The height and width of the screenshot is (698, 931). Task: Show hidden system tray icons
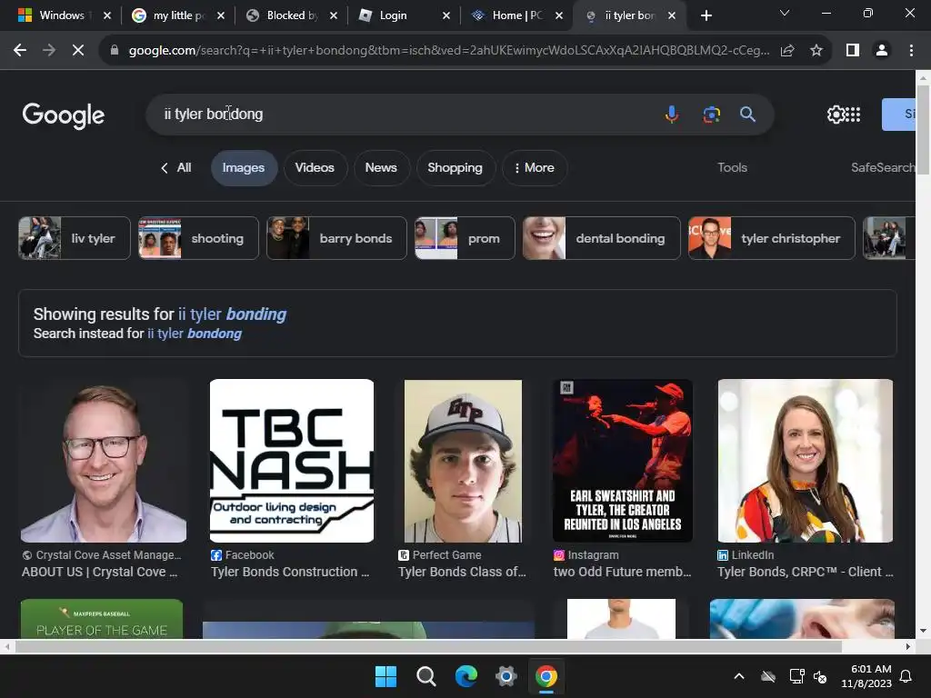[739, 676]
